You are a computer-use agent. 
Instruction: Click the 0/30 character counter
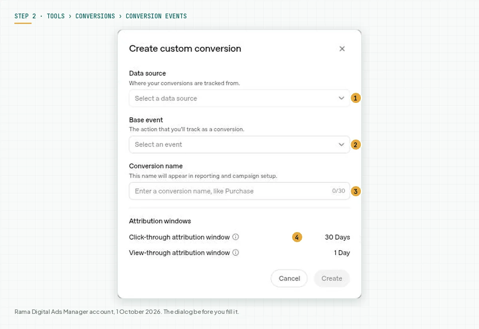click(x=338, y=191)
